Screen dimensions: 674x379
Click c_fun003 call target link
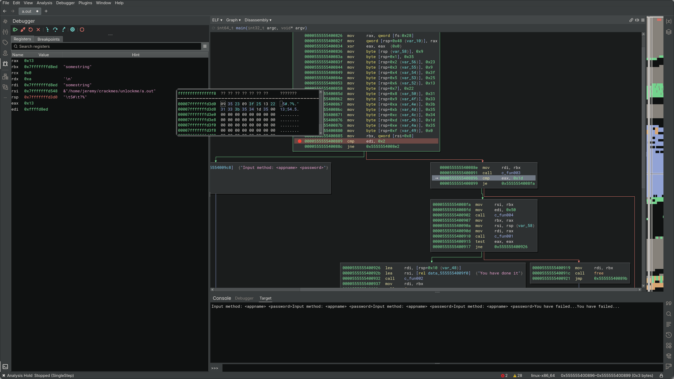[x=511, y=173]
